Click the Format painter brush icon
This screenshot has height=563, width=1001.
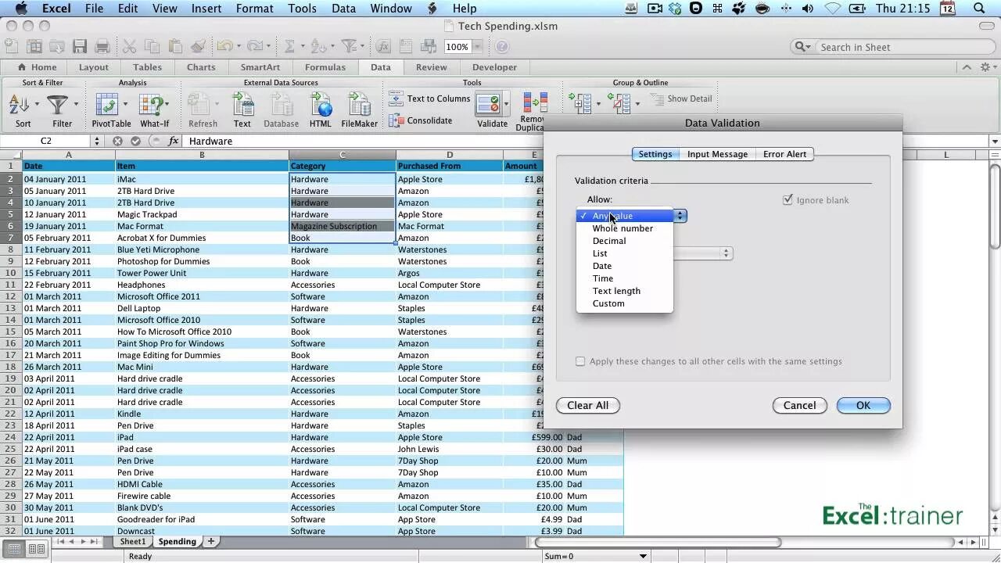(x=197, y=47)
